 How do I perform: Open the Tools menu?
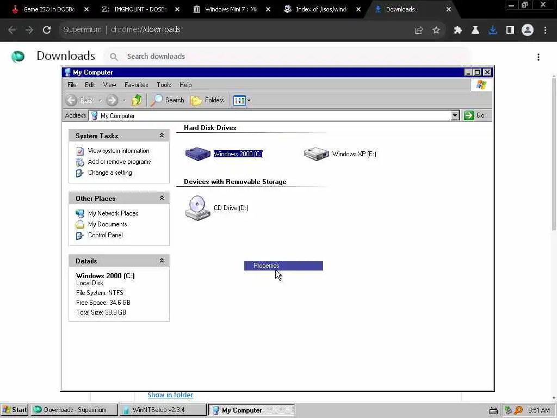(164, 84)
